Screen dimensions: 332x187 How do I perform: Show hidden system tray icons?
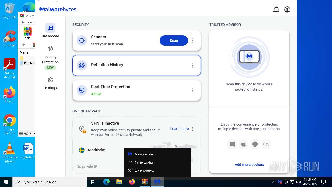[x=273, y=182]
